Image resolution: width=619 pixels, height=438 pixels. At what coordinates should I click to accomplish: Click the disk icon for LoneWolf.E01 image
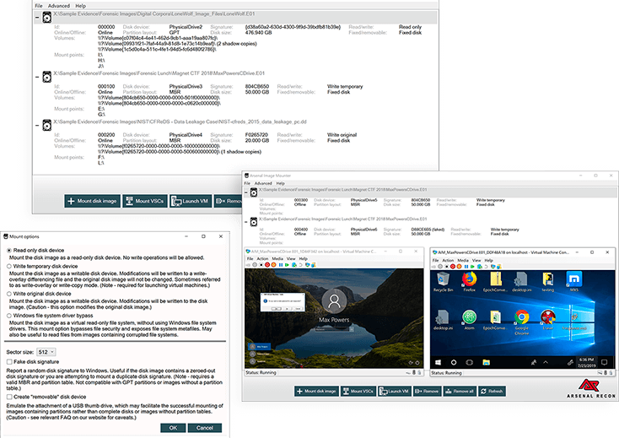pyautogui.click(x=47, y=18)
